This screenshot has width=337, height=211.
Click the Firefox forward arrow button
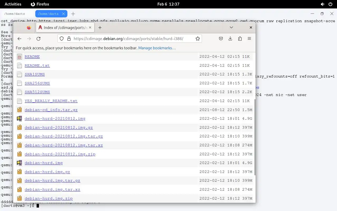coord(29,39)
